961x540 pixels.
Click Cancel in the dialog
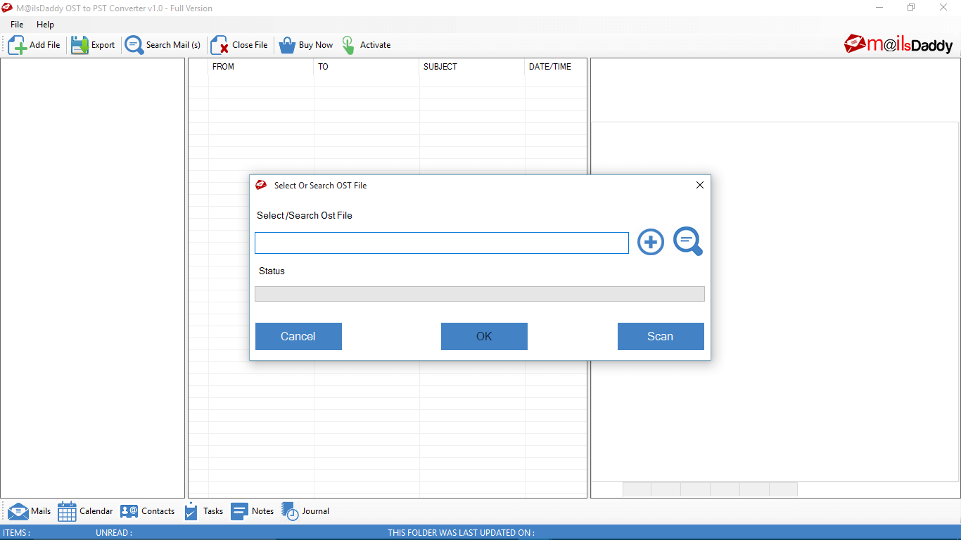tap(298, 336)
